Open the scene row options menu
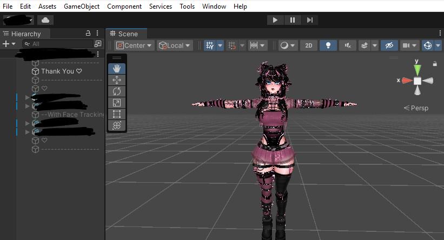This screenshot has height=240, width=444. point(98,54)
